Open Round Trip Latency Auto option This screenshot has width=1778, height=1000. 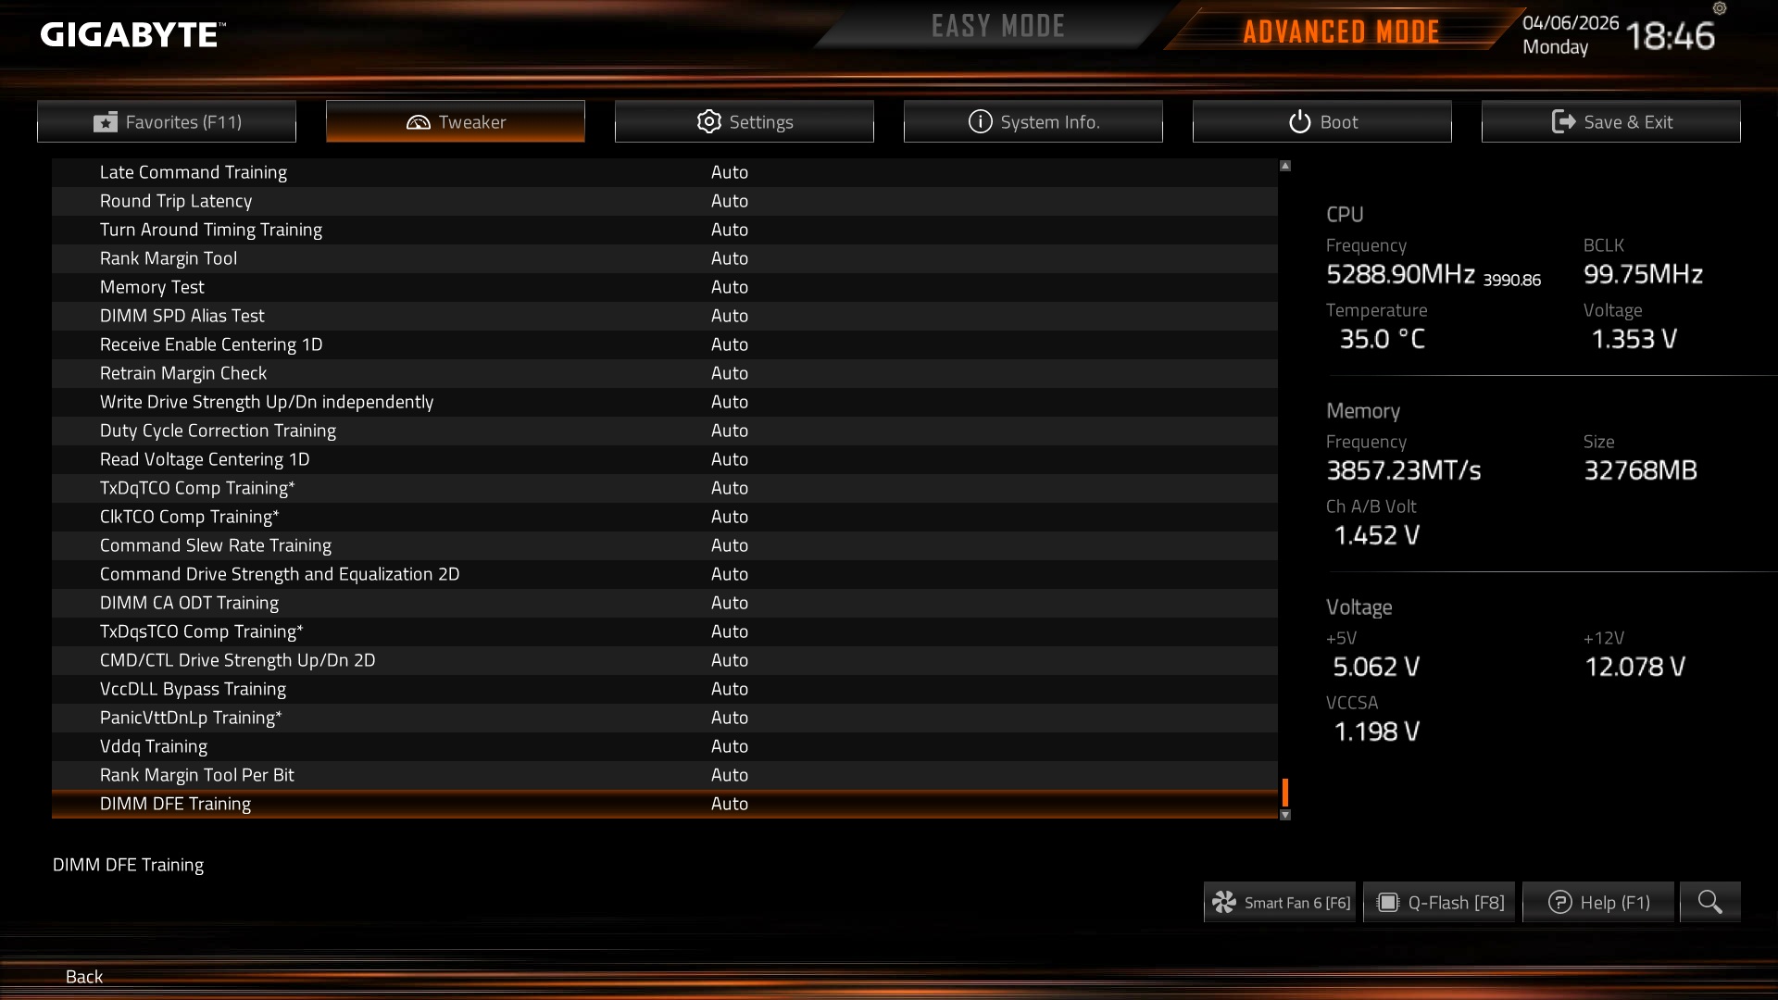pos(730,201)
